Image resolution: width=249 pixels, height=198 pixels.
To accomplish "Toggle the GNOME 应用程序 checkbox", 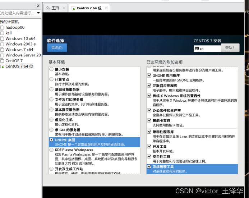I will click(x=149, y=75).
